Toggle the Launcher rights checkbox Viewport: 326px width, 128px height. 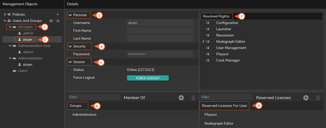coord(213,29)
